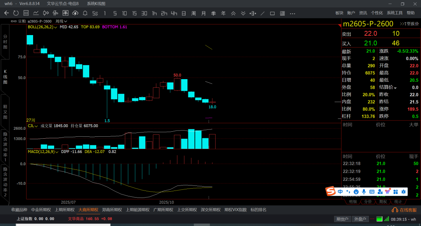This screenshot has height=226, width=421.
Task: Select the 1 minute period
Action: point(105,13)
